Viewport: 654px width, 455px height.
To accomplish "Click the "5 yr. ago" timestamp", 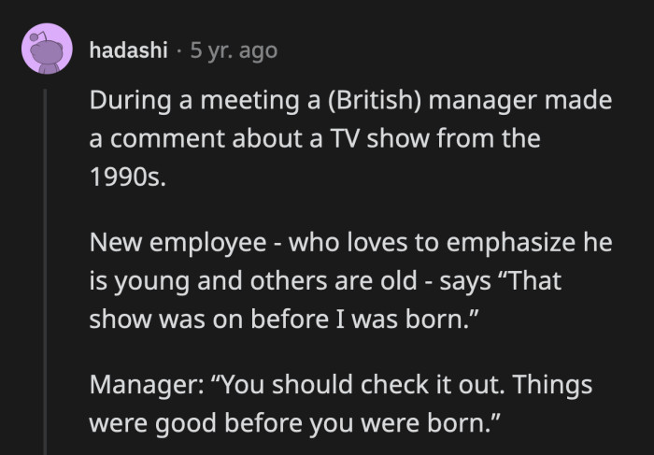I will tap(234, 50).
